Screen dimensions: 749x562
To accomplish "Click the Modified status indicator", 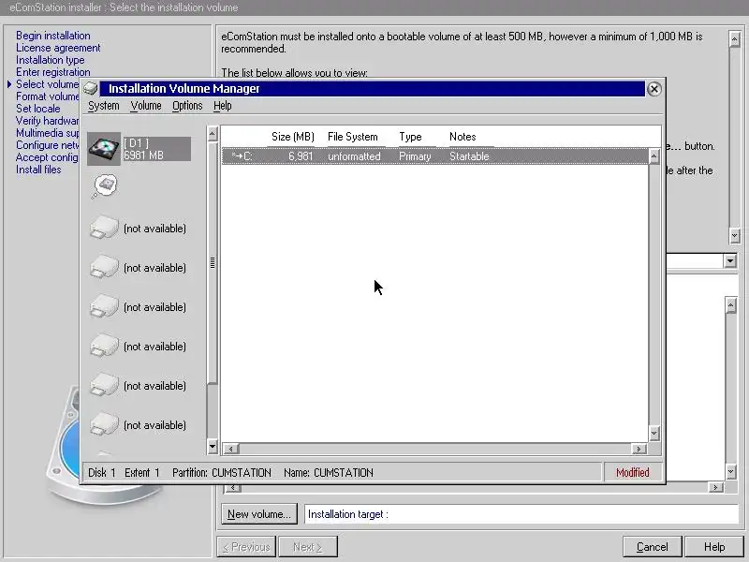I will [x=633, y=473].
